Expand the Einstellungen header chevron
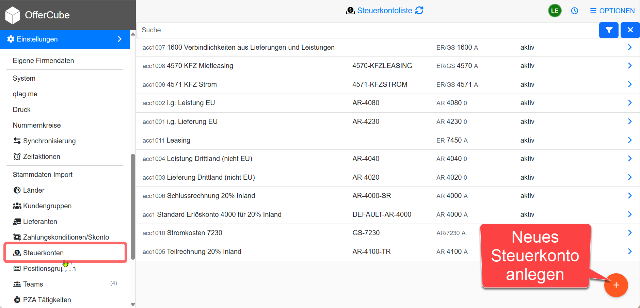The height and width of the screenshot is (308, 640). (119, 39)
